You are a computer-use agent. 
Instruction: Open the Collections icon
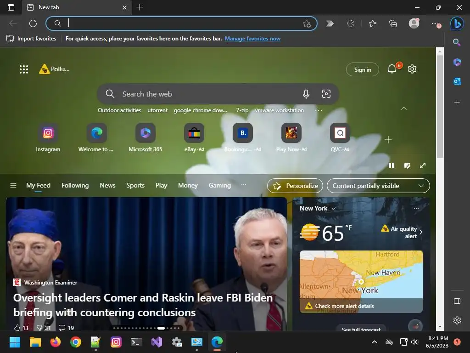[393, 23]
